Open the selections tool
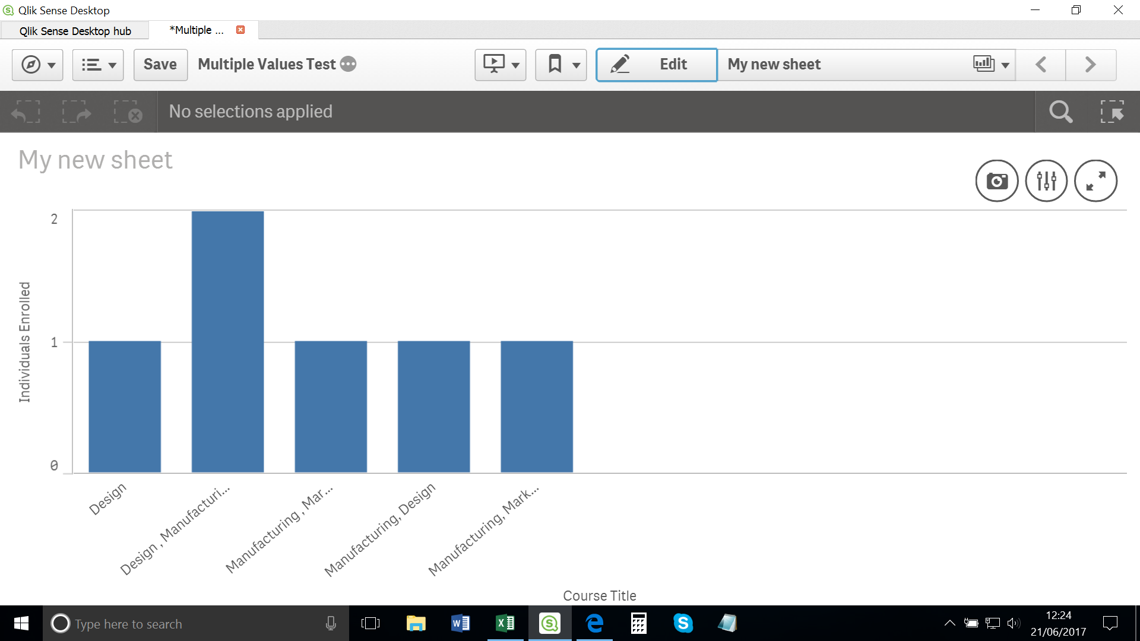The height and width of the screenshot is (641, 1140). click(1111, 112)
